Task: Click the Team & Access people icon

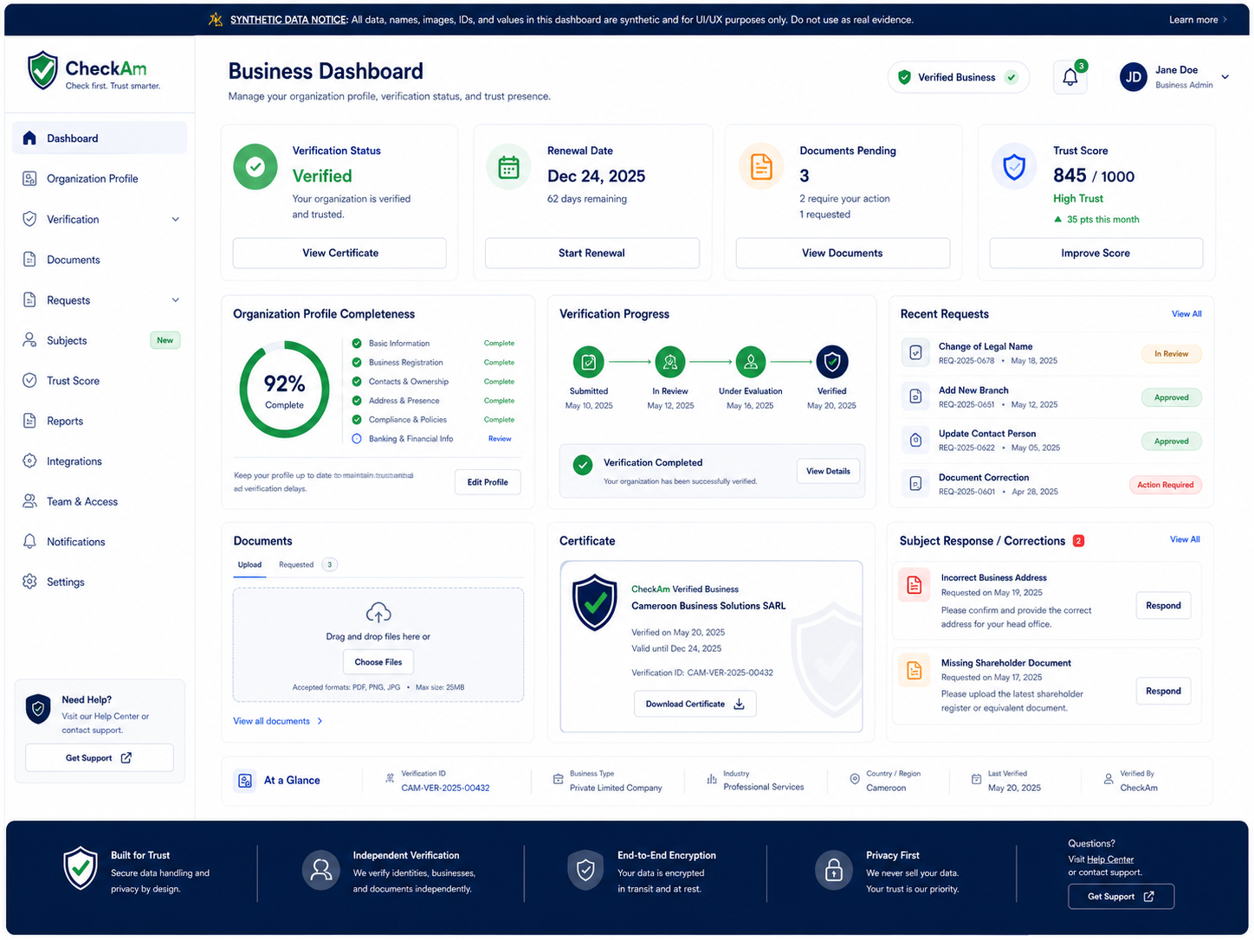Action: (x=29, y=501)
